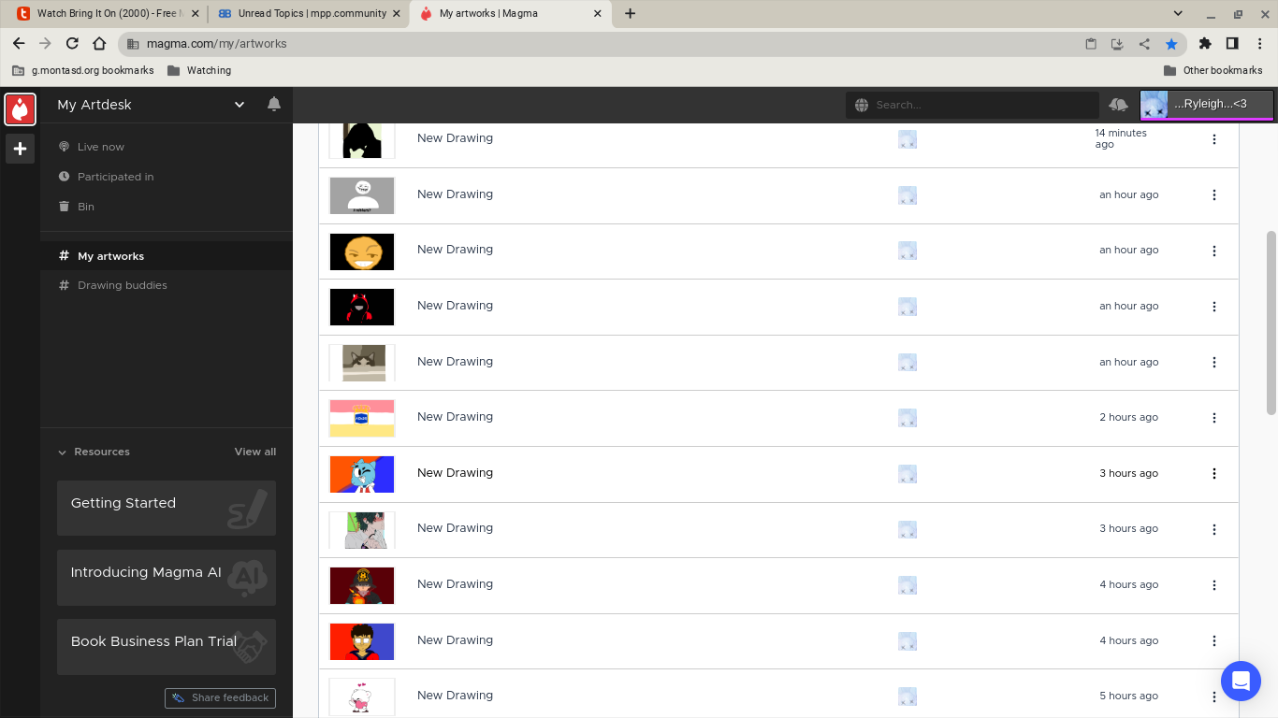Open Watching bookmarks folder
The height and width of the screenshot is (718, 1278).
(199, 70)
